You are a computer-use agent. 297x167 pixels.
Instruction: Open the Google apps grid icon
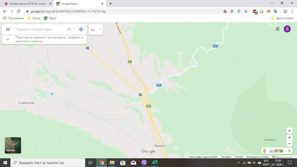[278, 29]
